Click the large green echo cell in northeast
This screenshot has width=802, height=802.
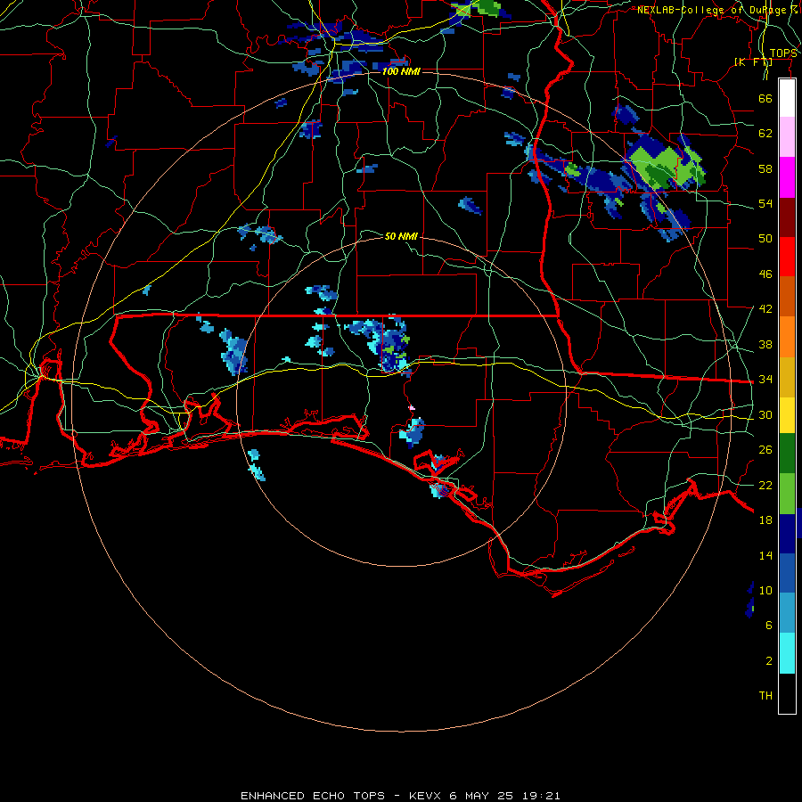[667, 167]
